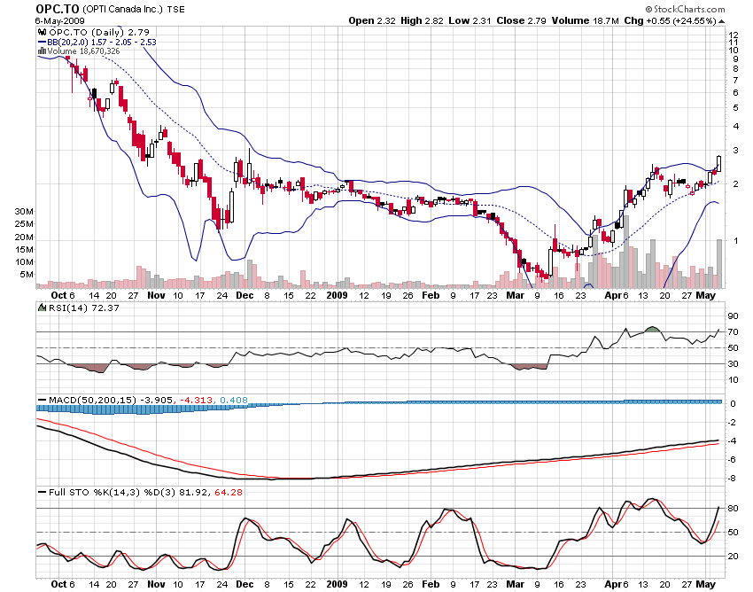
Task: Click the black line marker before Full STO
Action: point(42,493)
